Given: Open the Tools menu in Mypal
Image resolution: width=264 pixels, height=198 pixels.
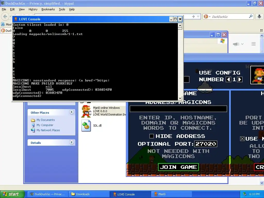Looking at the screenshot, I should point(62,9).
